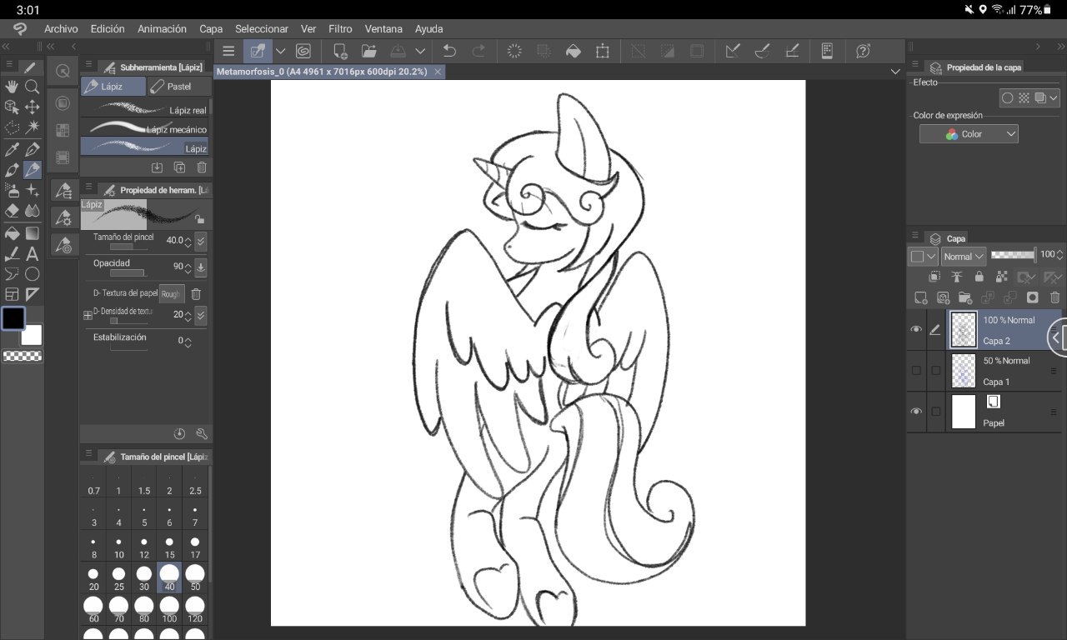Toggle lock layer icon in Capa panel
The width and height of the screenshot is (1067, 640).
tap(979, 277)
